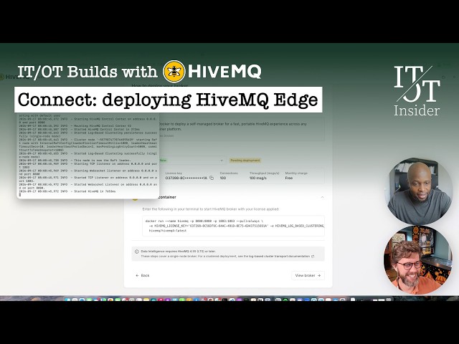Screen dimensions: 459x344
Task: Open the broker selection dropdown
Action: (192, 161)
